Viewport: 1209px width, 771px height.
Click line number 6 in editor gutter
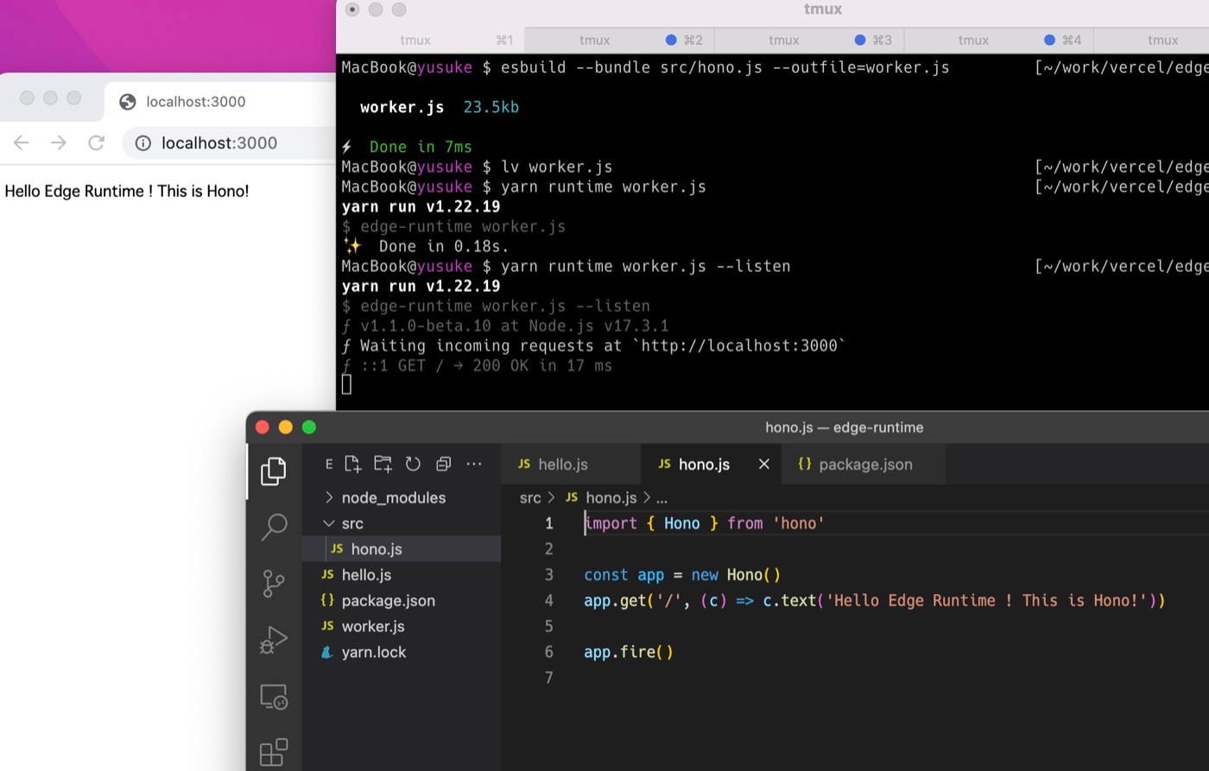tap(548, 652)
